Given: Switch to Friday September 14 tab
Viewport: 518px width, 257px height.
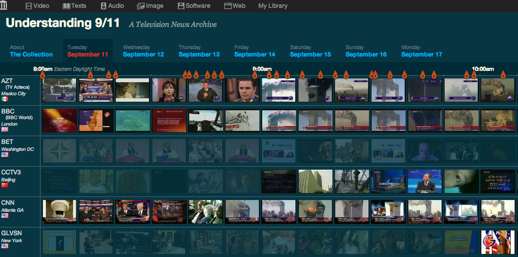Looking at the screenshot, I should click(255, 51).
